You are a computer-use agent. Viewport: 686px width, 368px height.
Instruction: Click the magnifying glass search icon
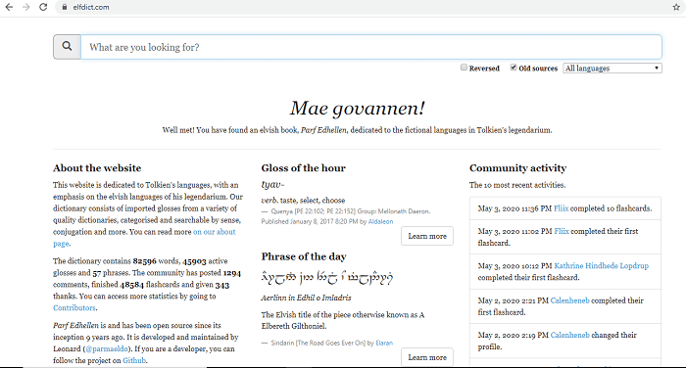[67, 47]
